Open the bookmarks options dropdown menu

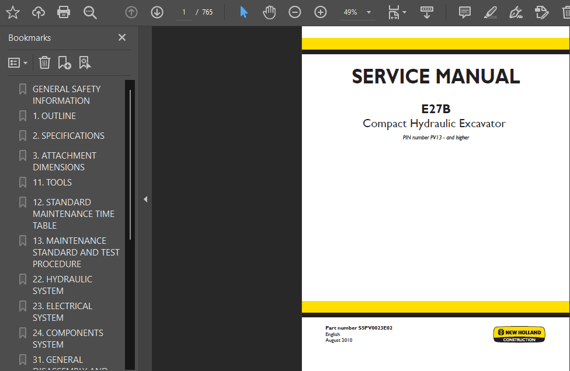18,63
